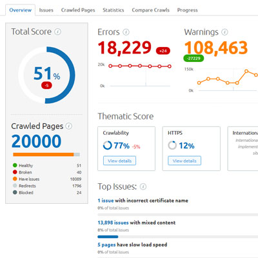Click the 20000 crawled pages number
Image resolution: width=258 pixels, height=258 pixels.
coord(36,141)
